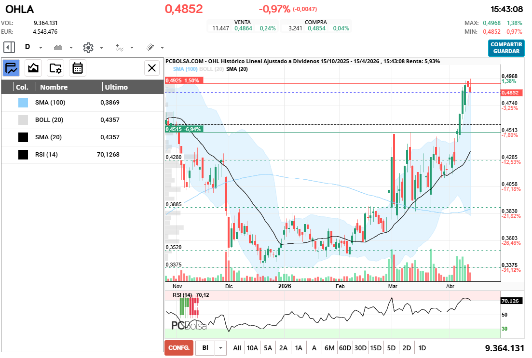This screenshot has width=532, height=358.
Task: Click the chart settings gear icon
Action: pos(88,47)
